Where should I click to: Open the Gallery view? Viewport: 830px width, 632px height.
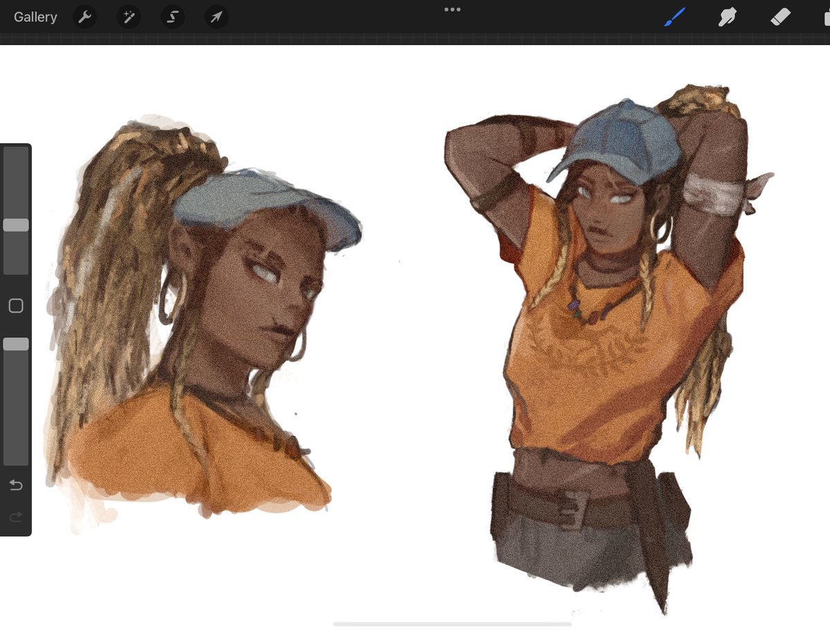point(35,17)
